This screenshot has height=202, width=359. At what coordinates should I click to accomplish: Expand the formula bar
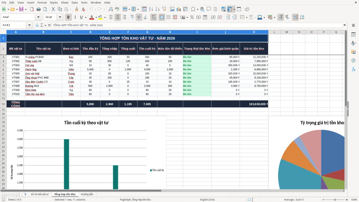(345, 25)
